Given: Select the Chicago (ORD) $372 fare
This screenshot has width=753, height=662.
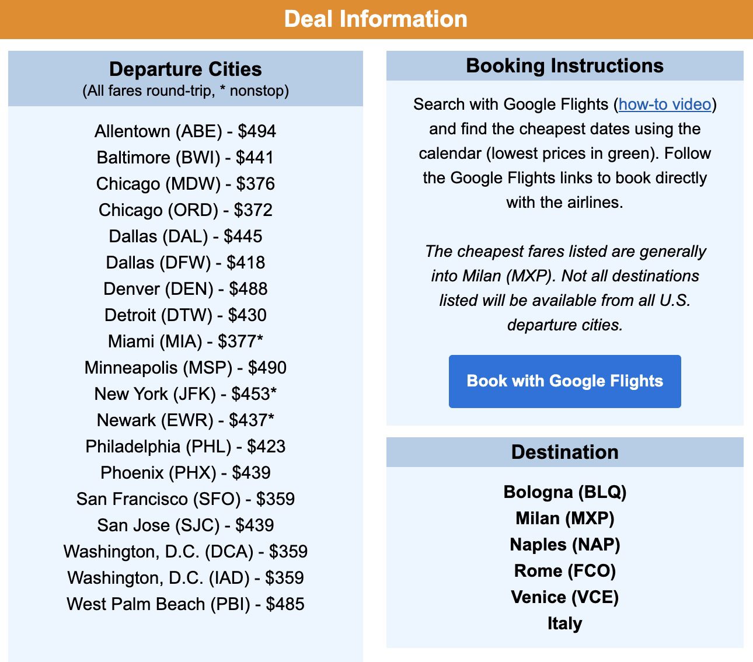Looking at the screenshot, I should 186,210.
